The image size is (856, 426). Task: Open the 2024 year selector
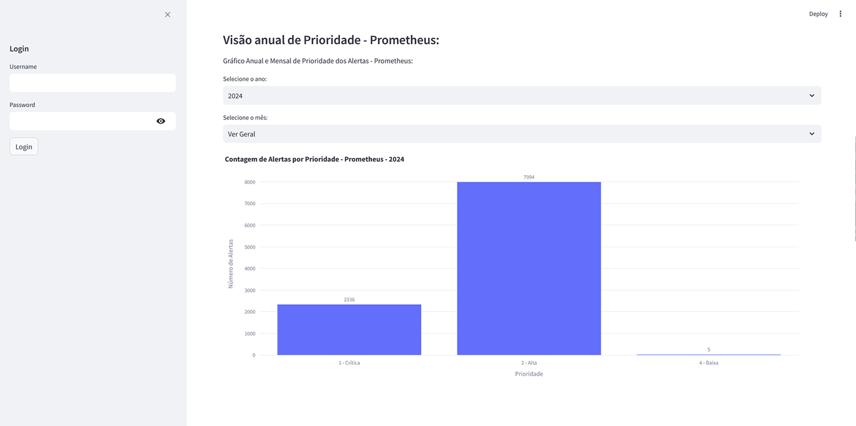click(x=522, y=95)
